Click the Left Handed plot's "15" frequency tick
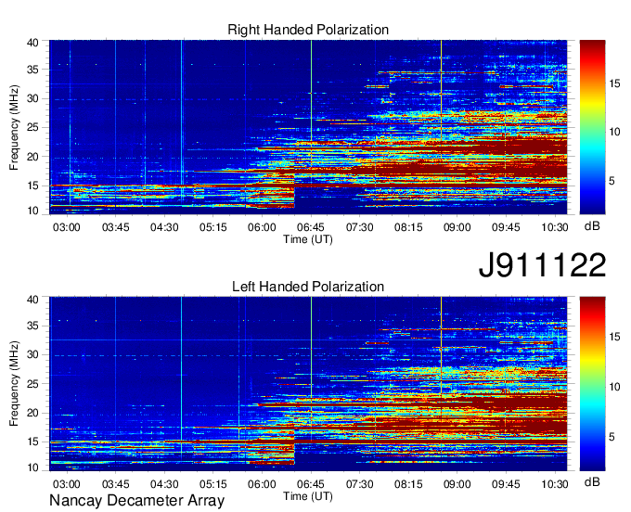The width and height of the screenshot is (631, 512). tap(32, 442)
